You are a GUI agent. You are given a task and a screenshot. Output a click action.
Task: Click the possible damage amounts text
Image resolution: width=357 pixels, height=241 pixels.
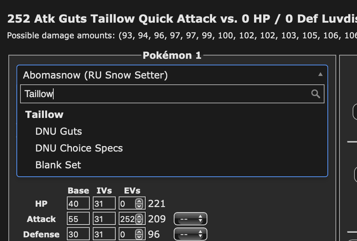(182, 35)
